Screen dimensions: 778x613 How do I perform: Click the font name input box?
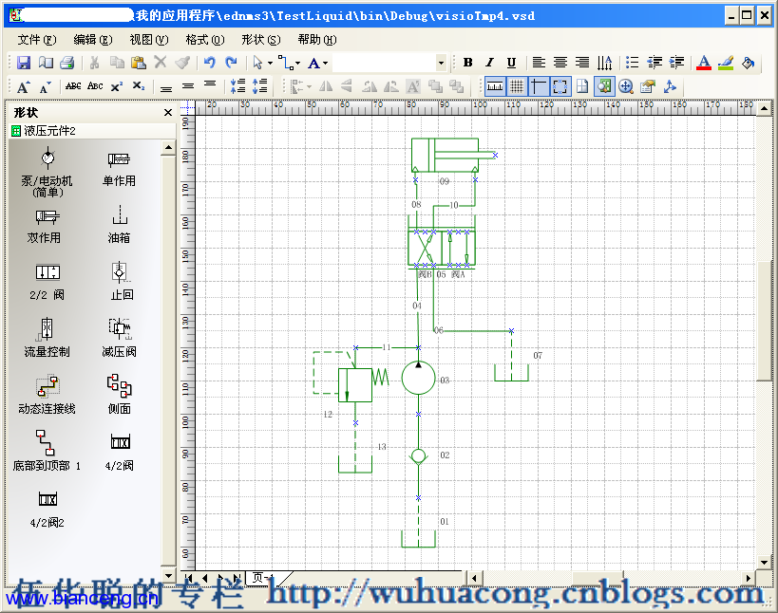385,63
